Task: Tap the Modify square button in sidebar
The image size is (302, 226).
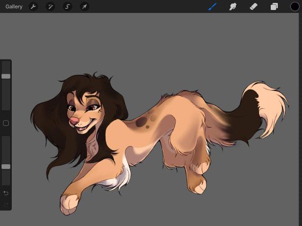Action: coord(6,123)
